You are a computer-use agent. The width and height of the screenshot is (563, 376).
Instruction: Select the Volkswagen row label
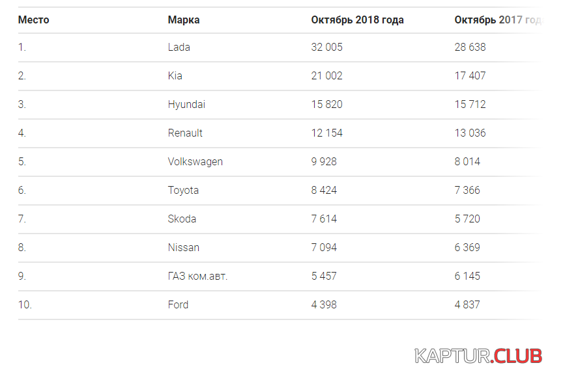click(195, 162)
